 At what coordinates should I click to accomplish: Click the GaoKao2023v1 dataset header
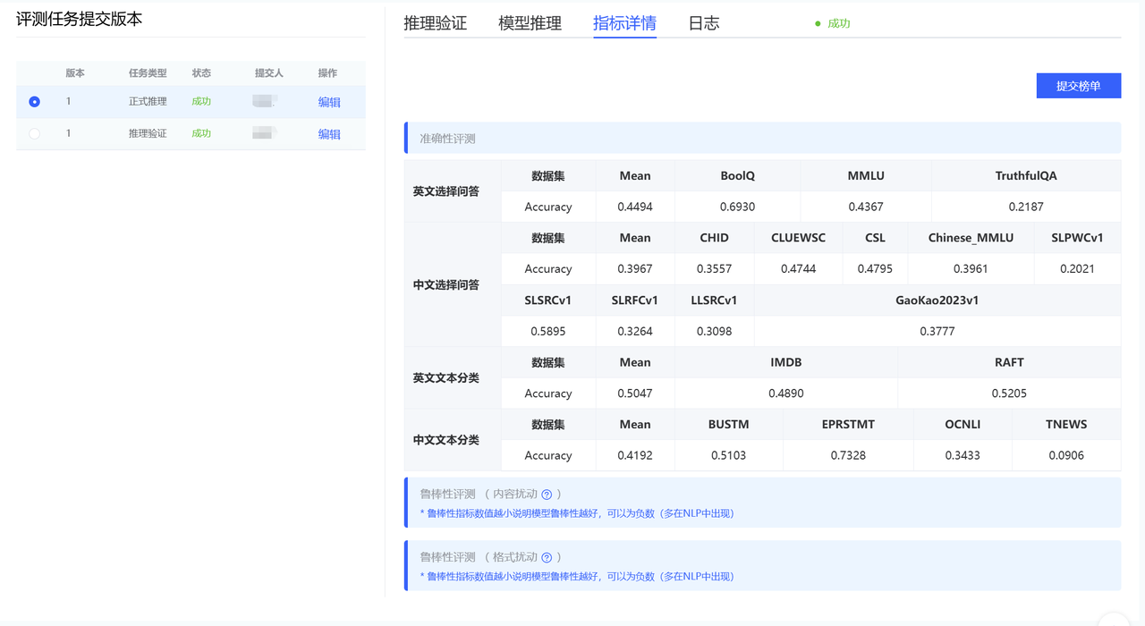point(937,300)
